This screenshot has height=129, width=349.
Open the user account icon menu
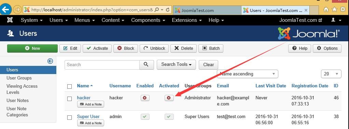(336, 20)
